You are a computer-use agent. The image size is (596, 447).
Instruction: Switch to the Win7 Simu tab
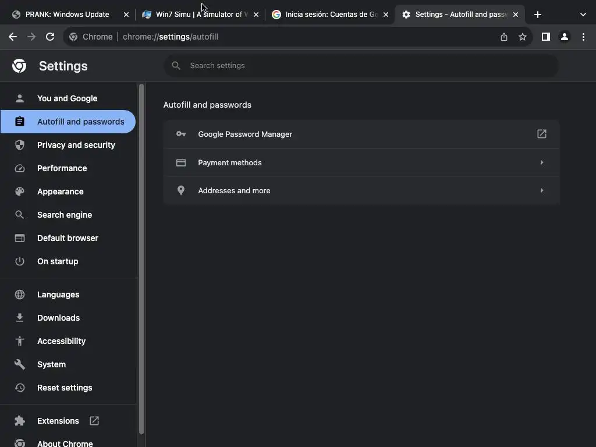[x=198, y=15]
